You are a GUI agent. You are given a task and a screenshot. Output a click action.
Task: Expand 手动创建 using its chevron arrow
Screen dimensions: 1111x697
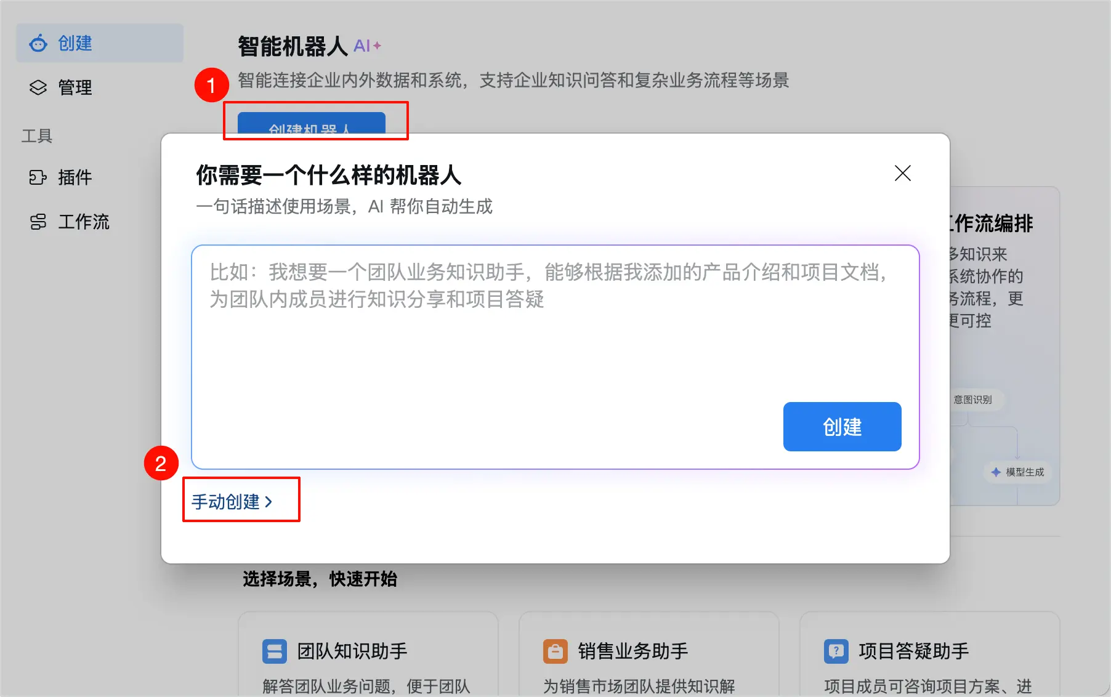click(x=270, y=502)
